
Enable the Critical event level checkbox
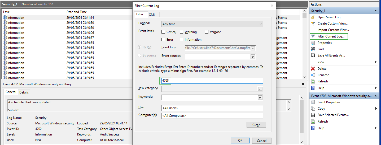(163, 32)
